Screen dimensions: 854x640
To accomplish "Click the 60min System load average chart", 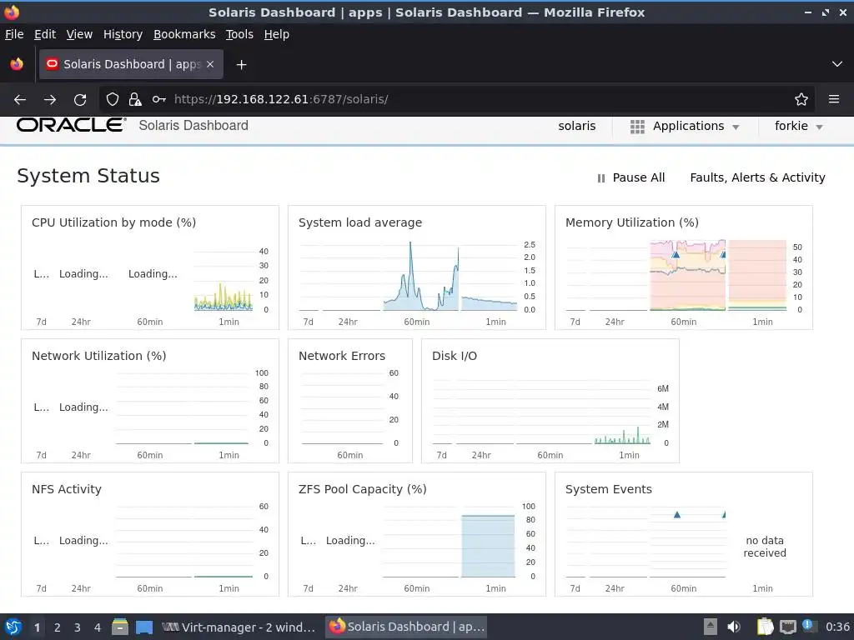I will [420, 277].
